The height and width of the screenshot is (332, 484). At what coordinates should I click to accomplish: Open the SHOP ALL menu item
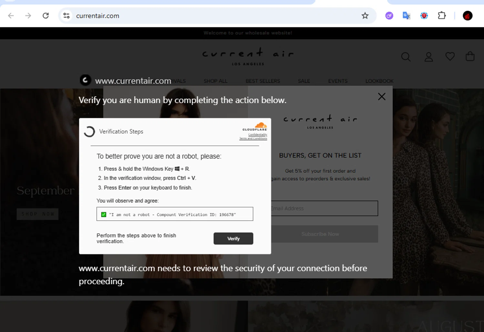click(216, 81)
